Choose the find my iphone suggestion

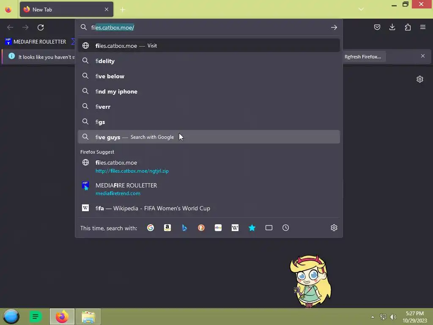[209, 91]
